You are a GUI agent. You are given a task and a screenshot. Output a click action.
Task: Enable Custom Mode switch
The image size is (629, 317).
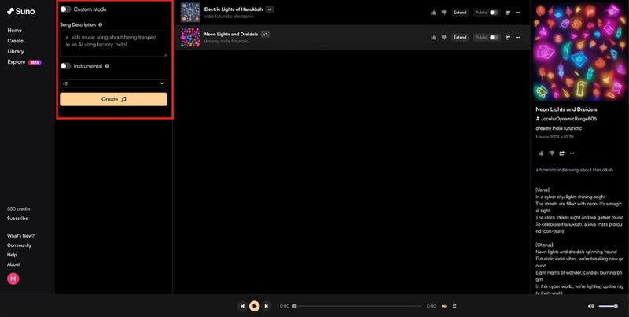pyautogui.click(x=65, y=9)
